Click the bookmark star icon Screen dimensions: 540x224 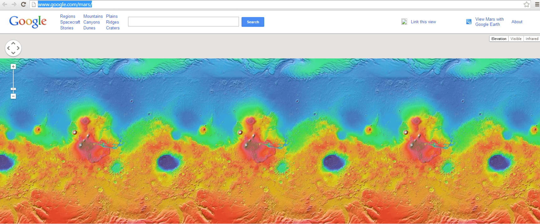527,4
